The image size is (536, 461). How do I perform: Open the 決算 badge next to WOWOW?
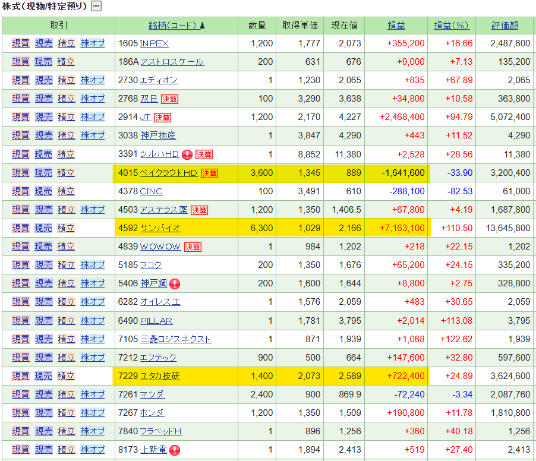point(193,247)
